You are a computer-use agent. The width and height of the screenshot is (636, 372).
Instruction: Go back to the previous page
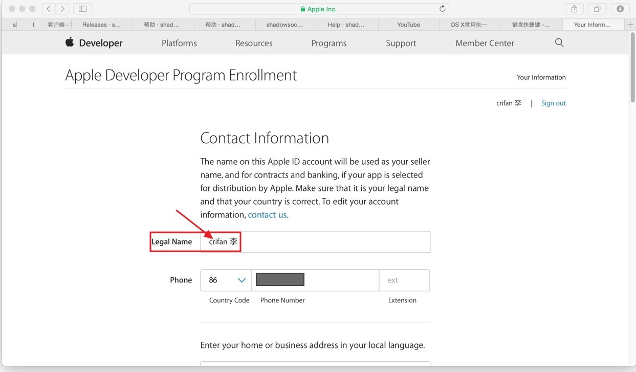coord(49,9)
